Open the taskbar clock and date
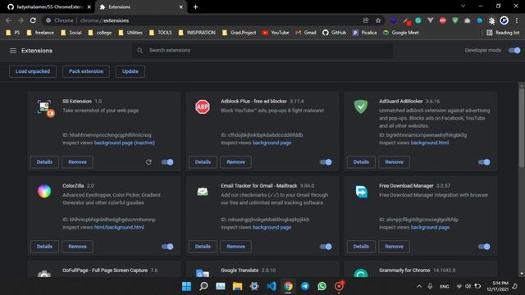 point(498,286)
